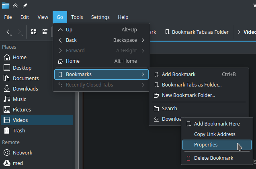Expand the Back history submenu arrow

[x=143, y=40]
